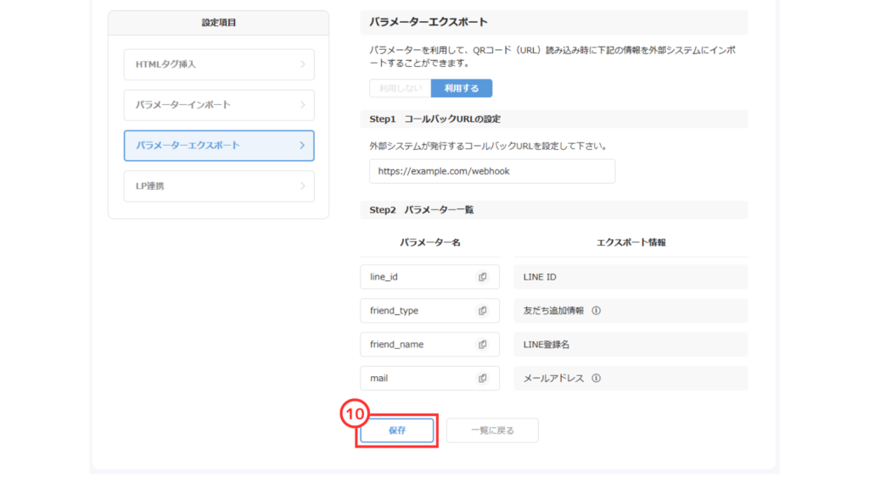The height and width of the screenshot is (488, 869).
Task: Toggle to 利用する option
Action: 462,88
